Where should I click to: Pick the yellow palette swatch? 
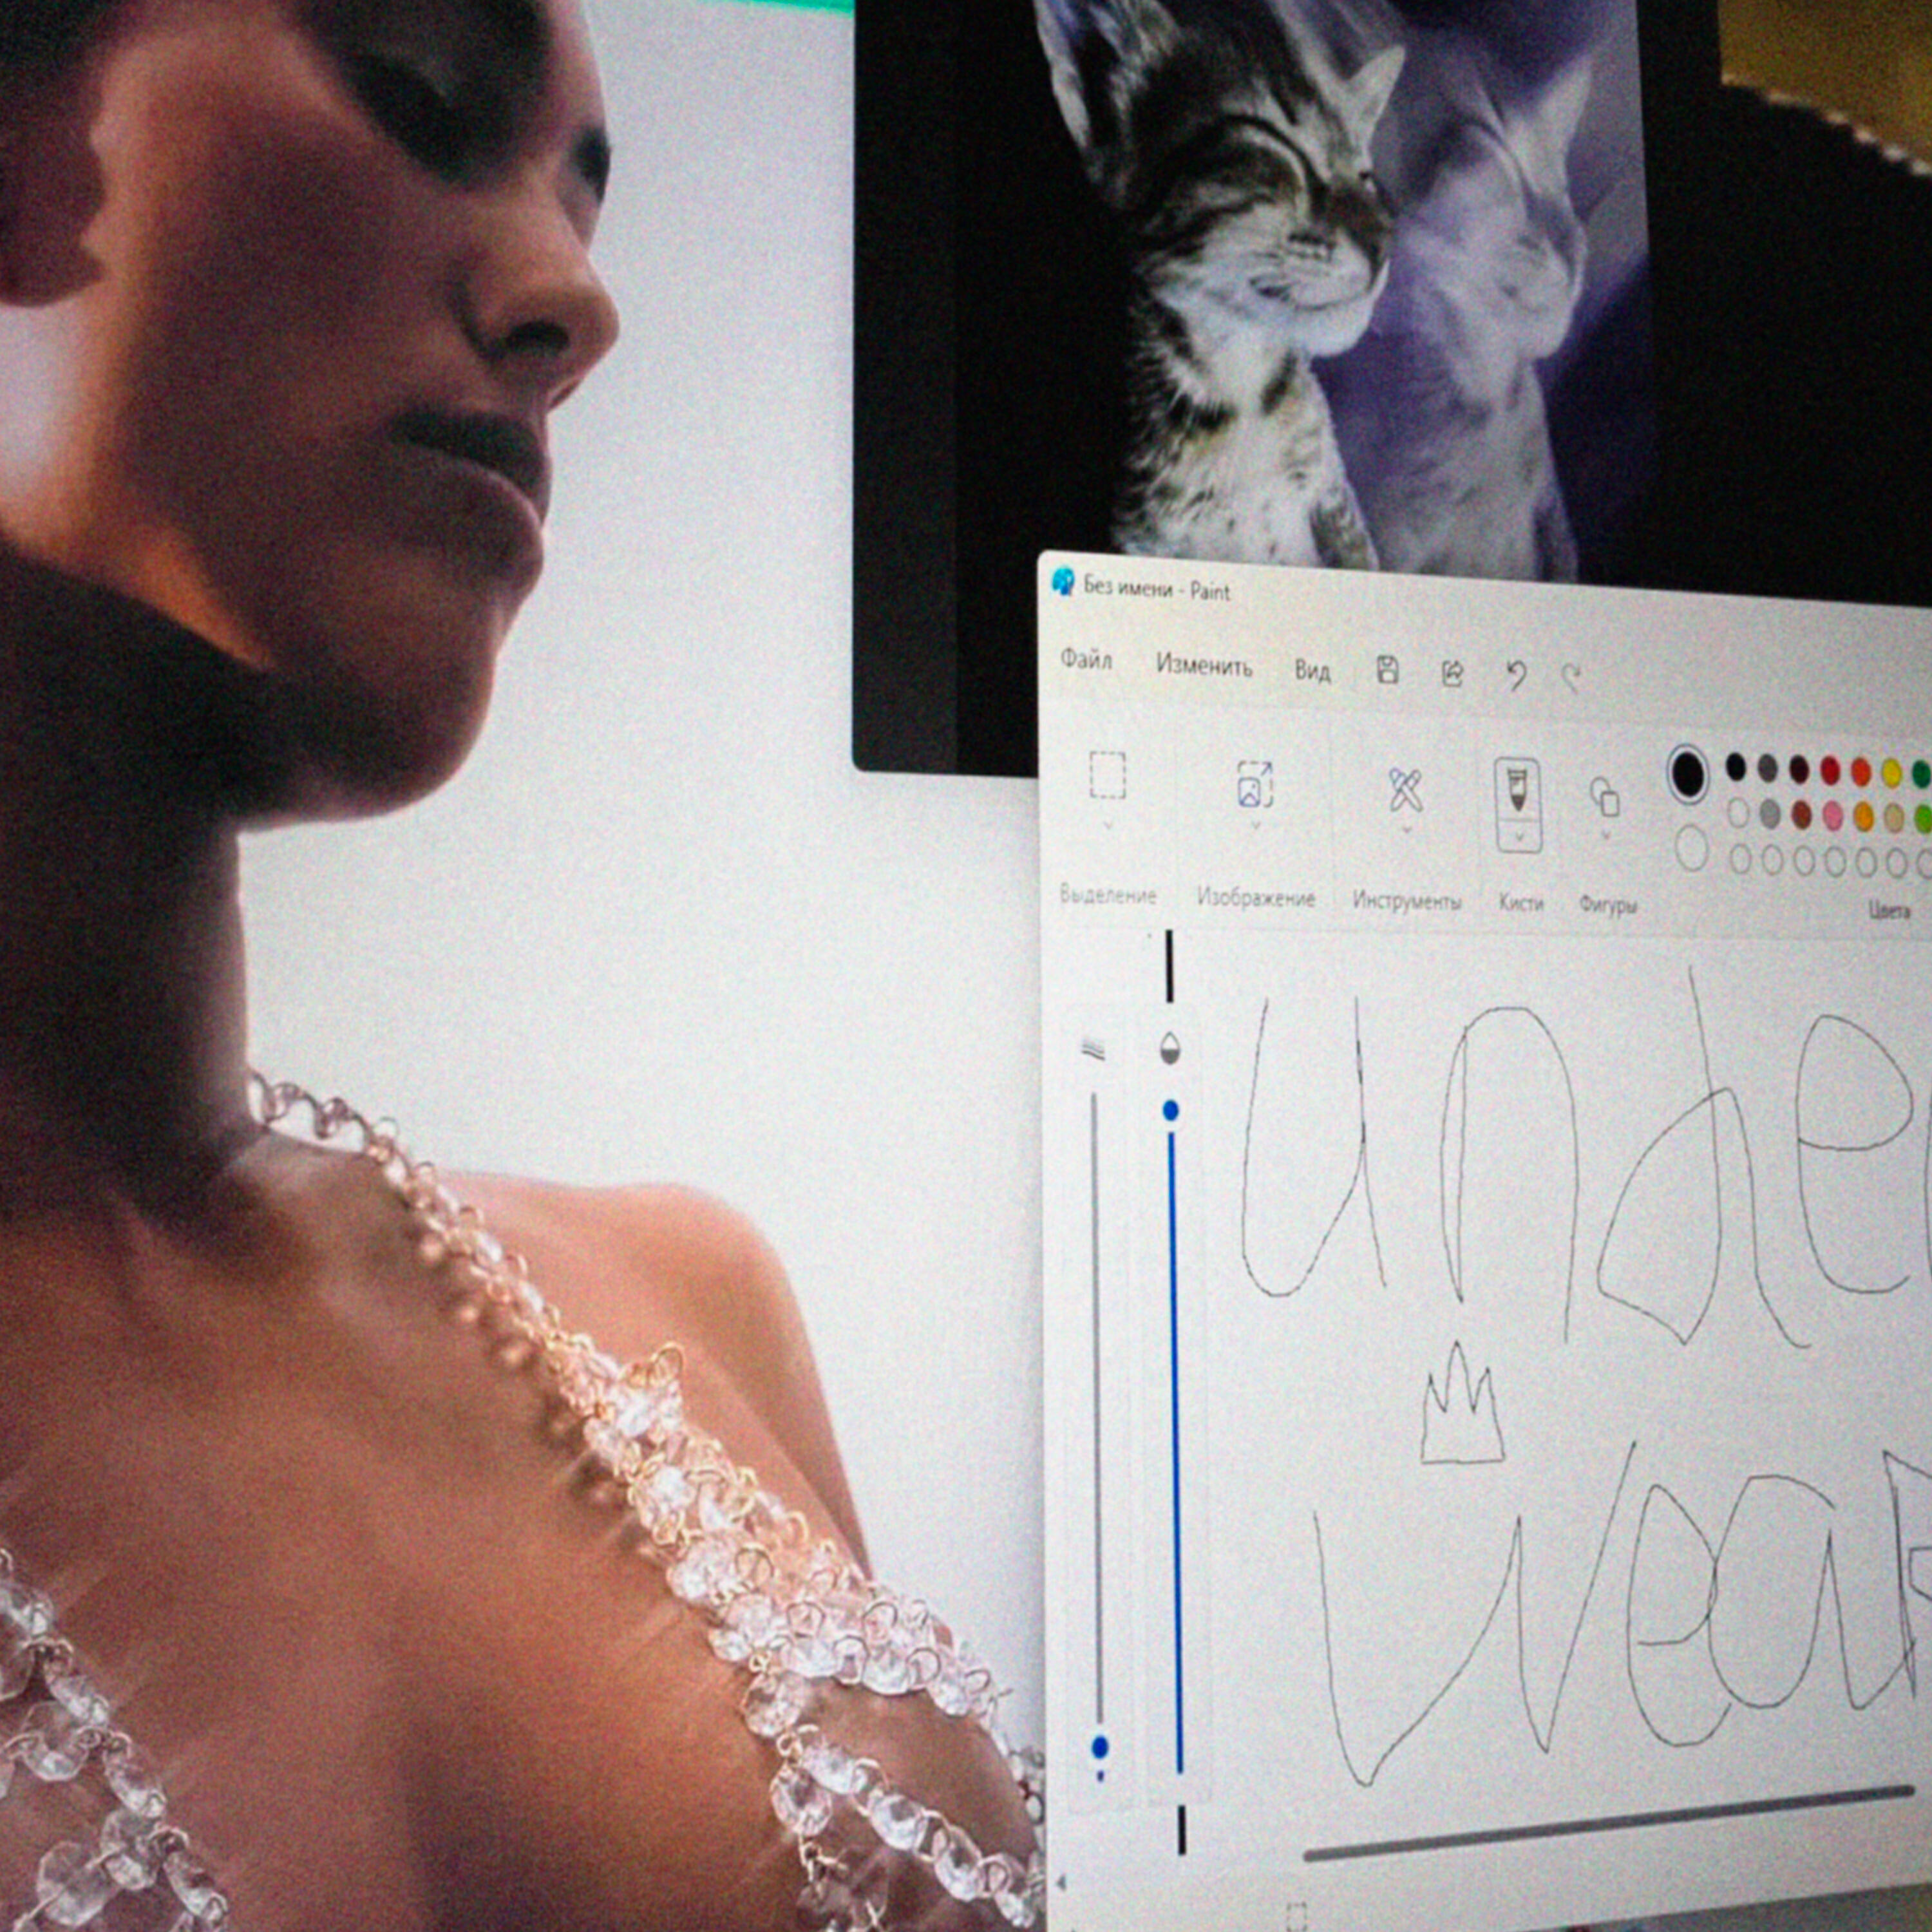pyautogui.click(x=1892, y=772)
